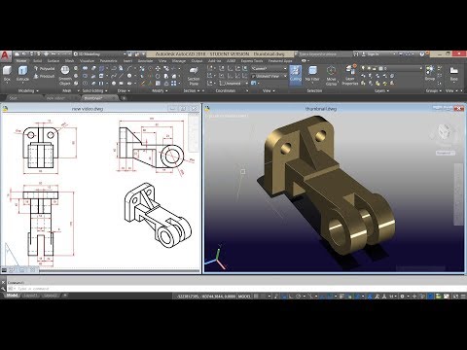Screen dimensions: 467x350
Task: Open the visual style Current dropdown
Action: click(269, 68)
